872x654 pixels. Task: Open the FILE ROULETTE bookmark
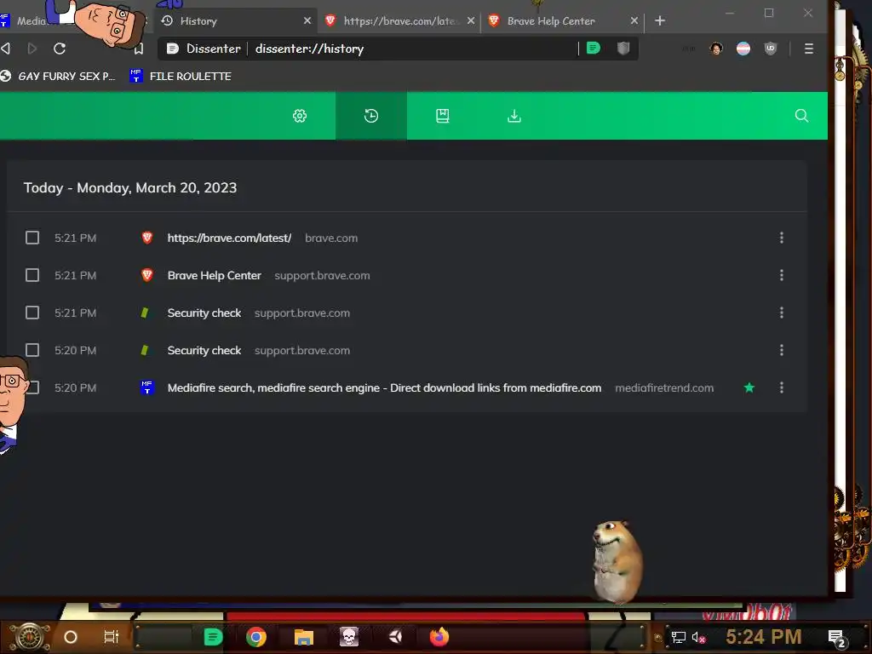coord(181,76)
